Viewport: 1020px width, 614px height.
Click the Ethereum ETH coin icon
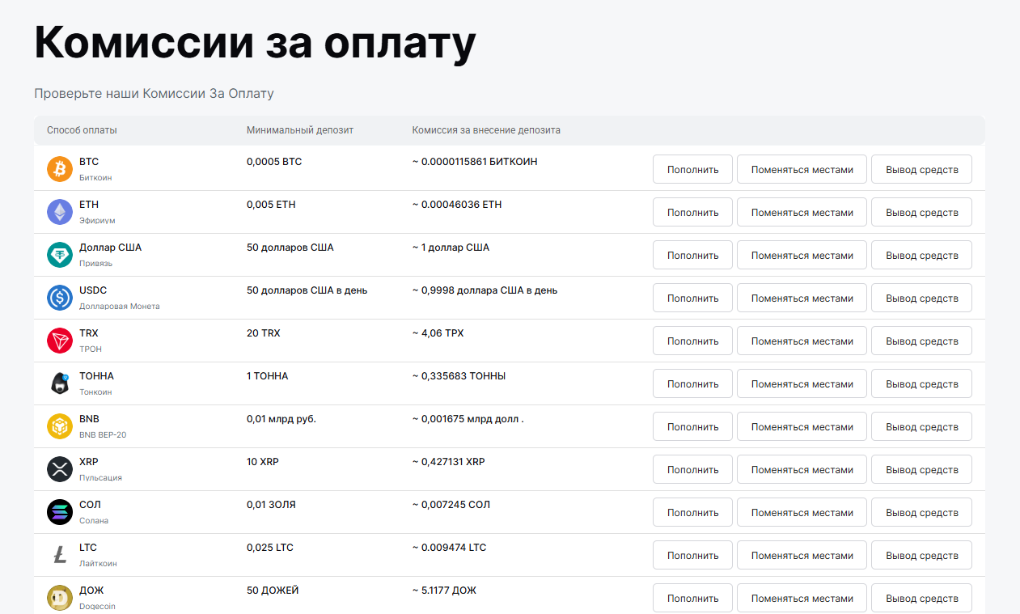(60, 212)
